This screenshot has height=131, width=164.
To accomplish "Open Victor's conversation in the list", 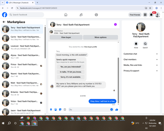I will click(x=22, y=103).
